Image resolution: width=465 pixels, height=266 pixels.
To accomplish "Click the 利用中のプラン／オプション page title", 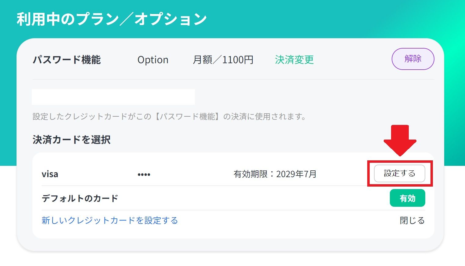I will tap(112, 19).
